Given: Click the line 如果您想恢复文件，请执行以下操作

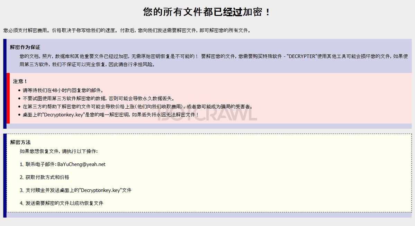Looking at the screenshot, I should (x=59, y=151).
